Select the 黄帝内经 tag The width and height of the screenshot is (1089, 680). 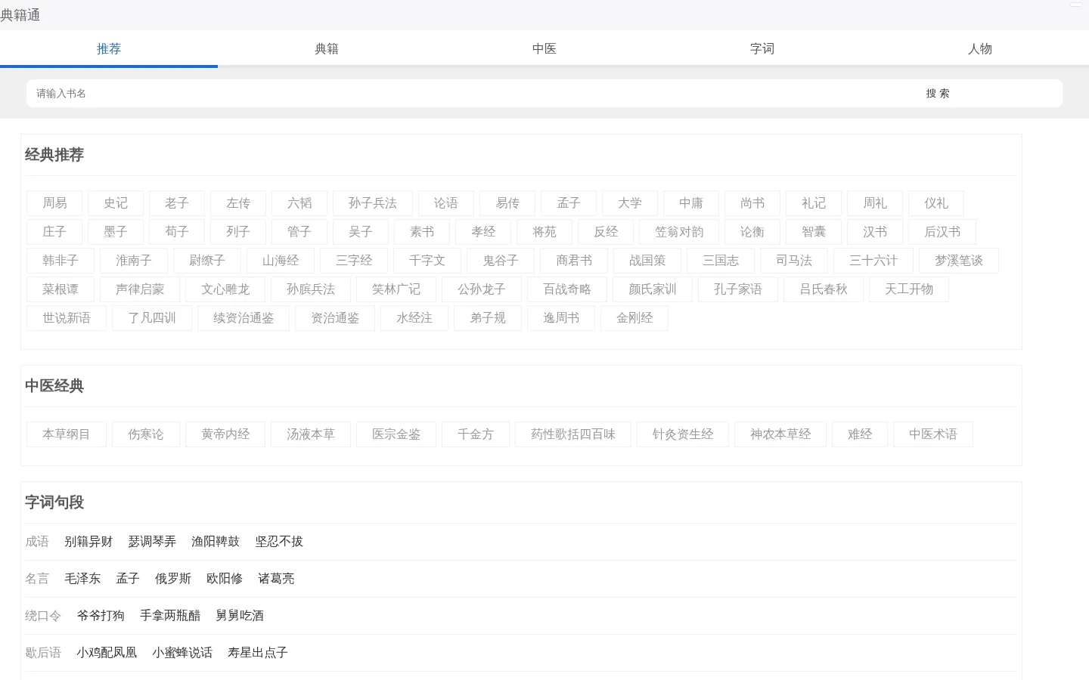(225, 434)
